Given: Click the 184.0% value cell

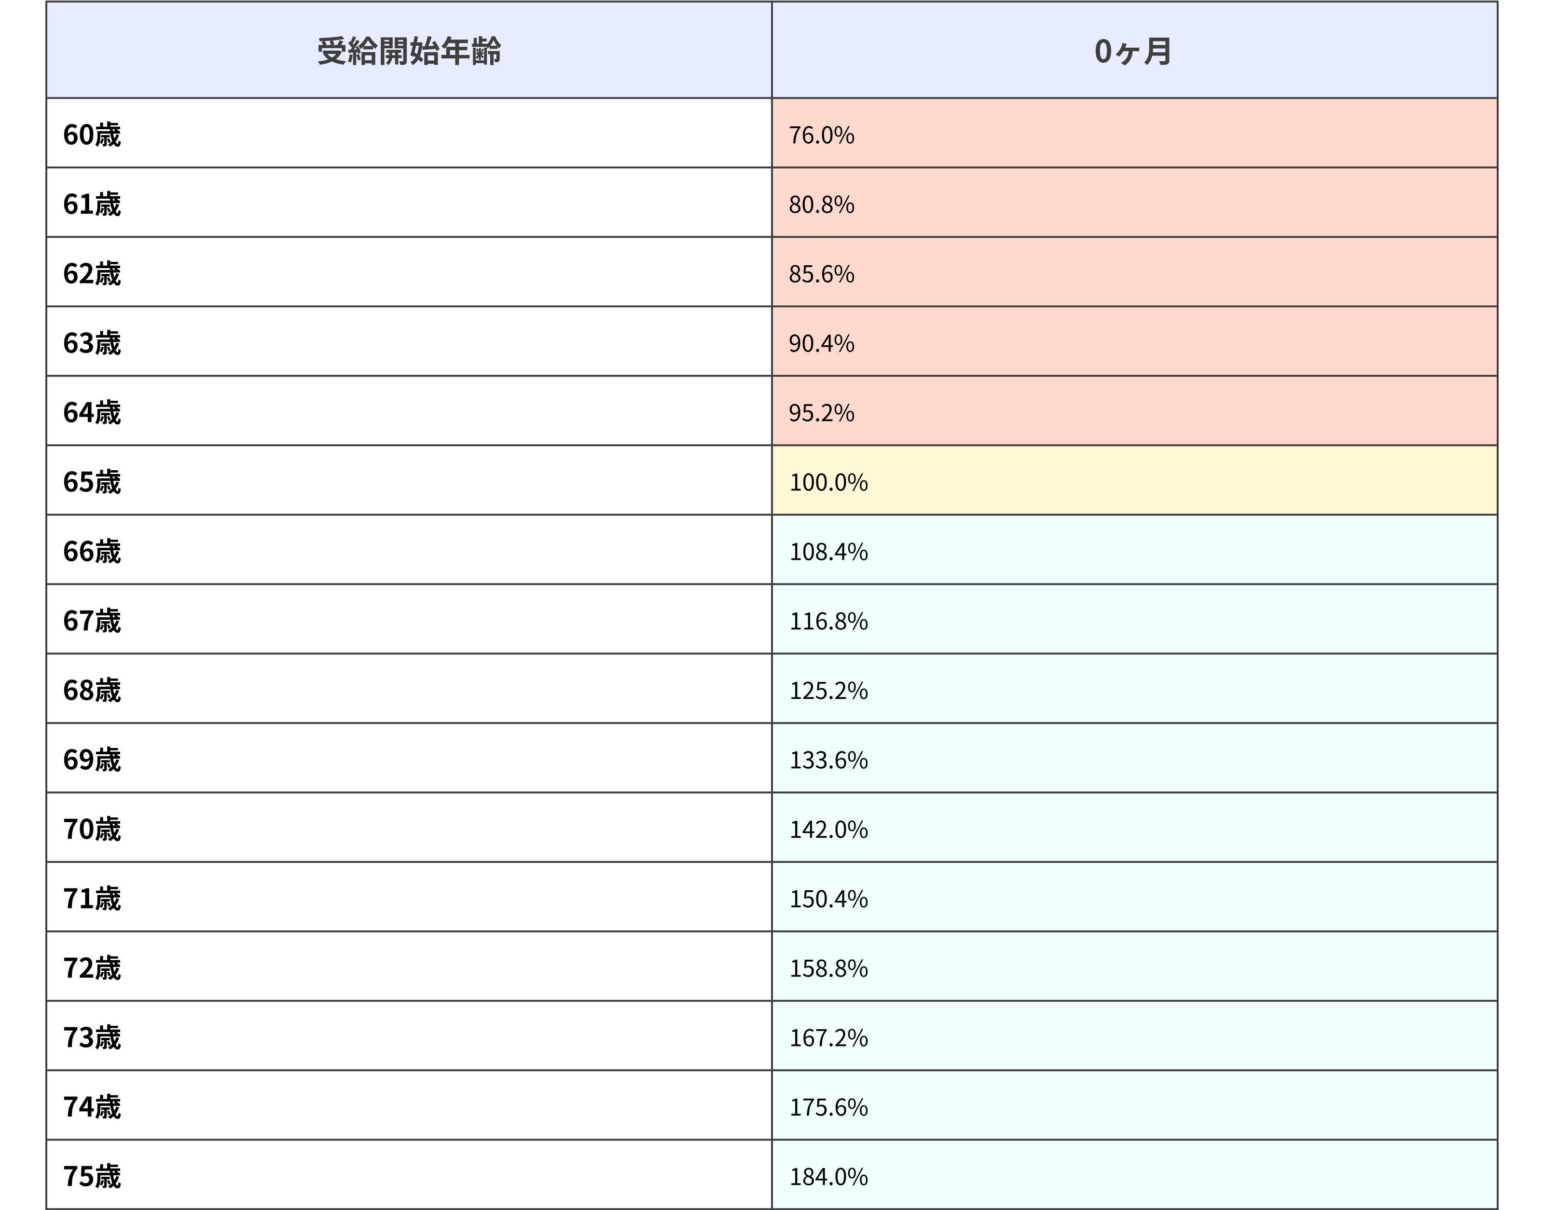Looking at the screenshot, I should (x=828, y=1176).
